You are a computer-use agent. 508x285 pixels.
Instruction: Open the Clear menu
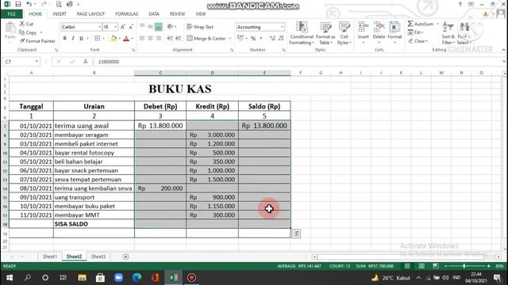coord(418,41)
